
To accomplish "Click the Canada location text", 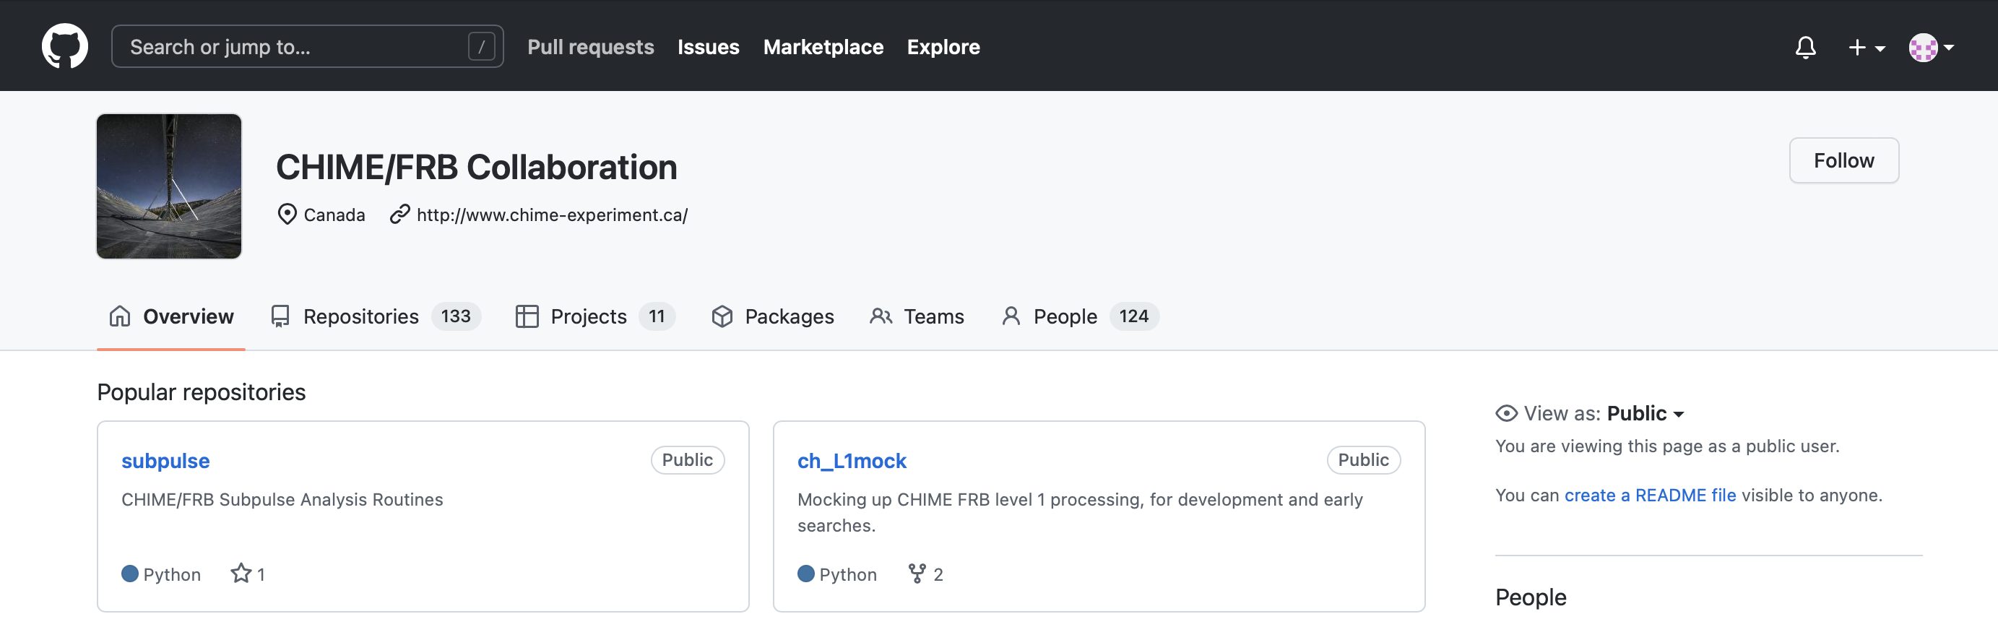I will [x=334, y=215].
